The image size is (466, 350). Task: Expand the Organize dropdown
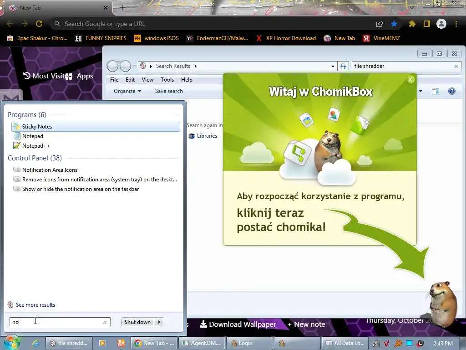pyautogui.click(x=127, y=91)
